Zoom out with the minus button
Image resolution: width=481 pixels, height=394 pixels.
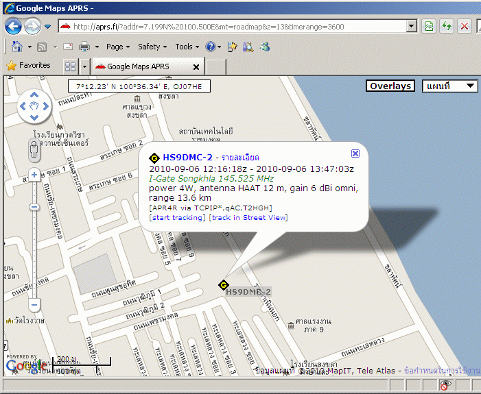point(34,305)
